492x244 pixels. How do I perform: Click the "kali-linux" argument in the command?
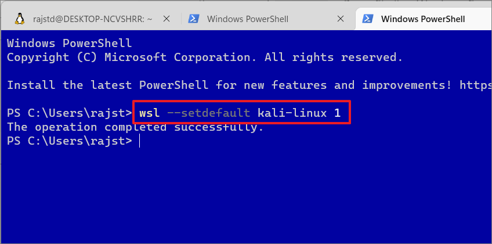click(292, 113)
